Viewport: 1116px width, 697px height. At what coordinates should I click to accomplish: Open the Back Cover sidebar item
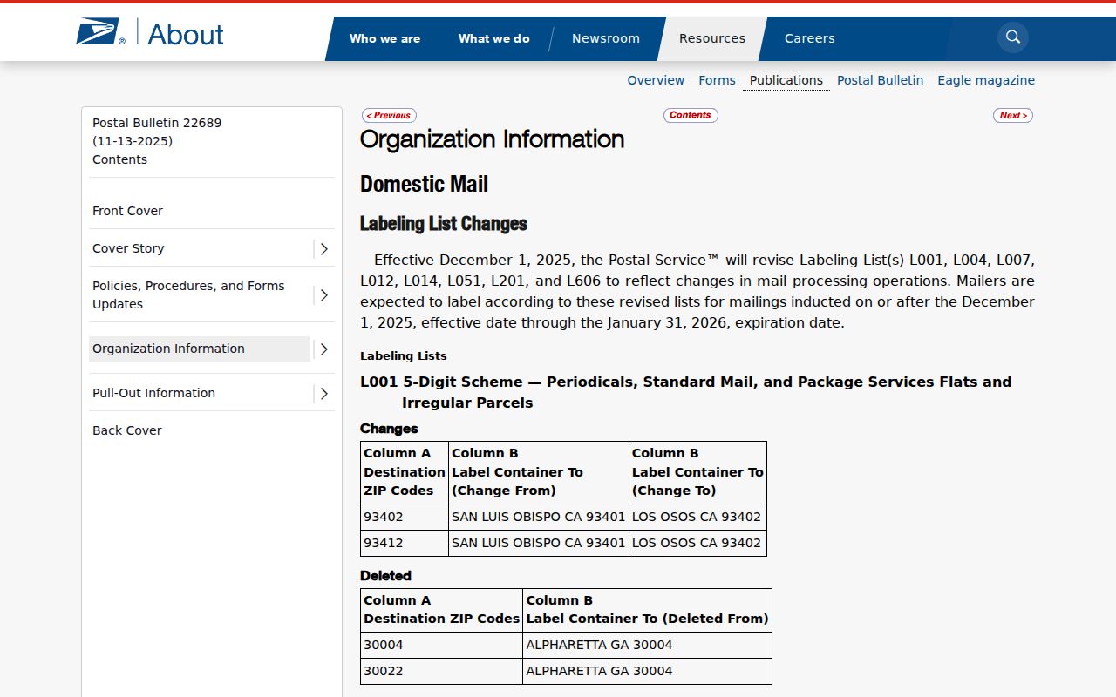127,430
